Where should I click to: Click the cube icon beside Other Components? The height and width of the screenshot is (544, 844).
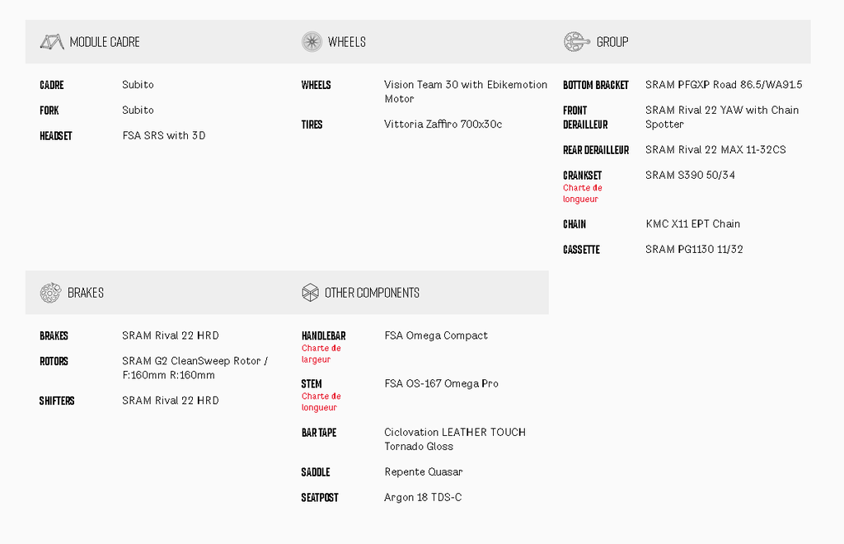(x=311, y=293)
